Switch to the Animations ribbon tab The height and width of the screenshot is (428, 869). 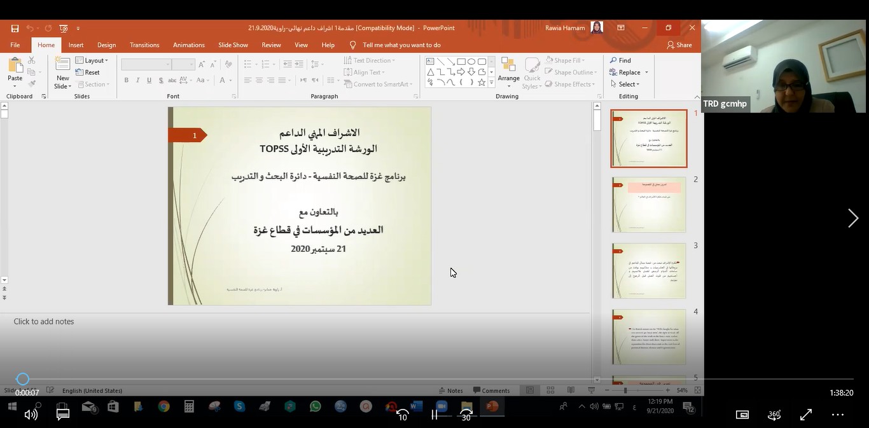[x=188, y=45]
